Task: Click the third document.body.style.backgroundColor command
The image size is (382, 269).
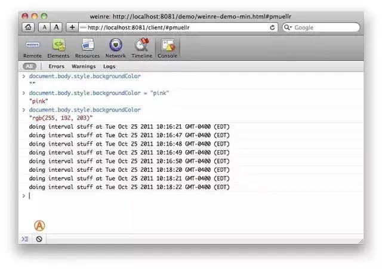Action: tap(85, 110)
